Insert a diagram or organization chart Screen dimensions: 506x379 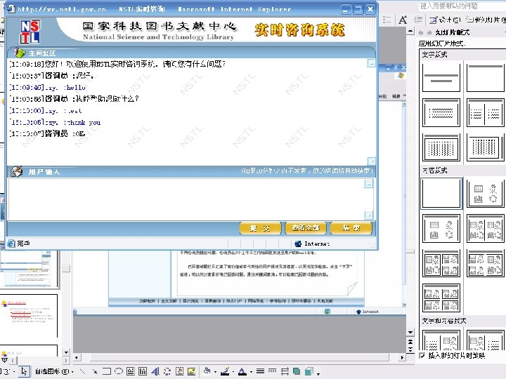[167, 371]
